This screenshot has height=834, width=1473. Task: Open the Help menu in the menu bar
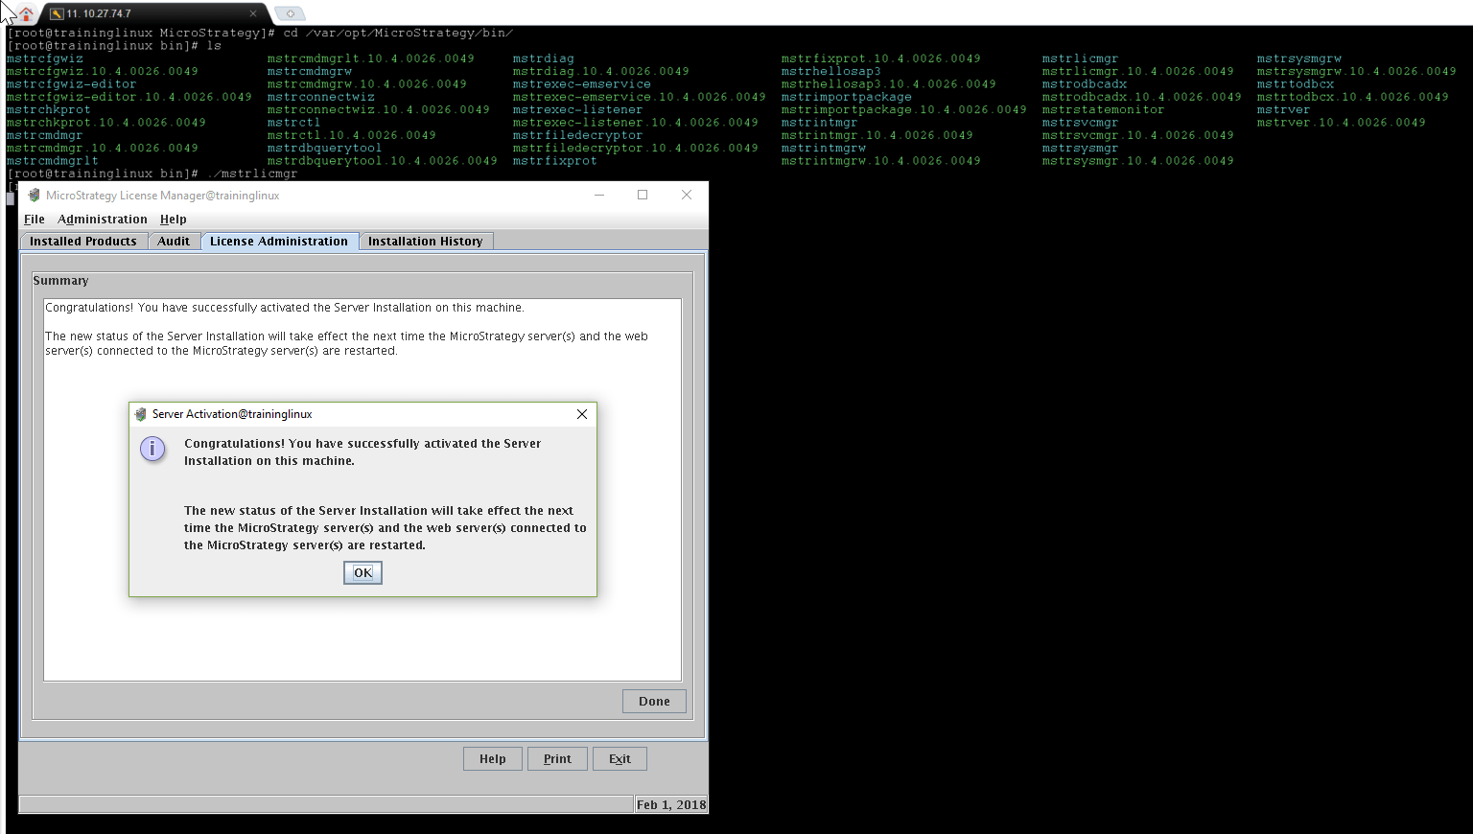pyautogui.click(x=173, y=220)
